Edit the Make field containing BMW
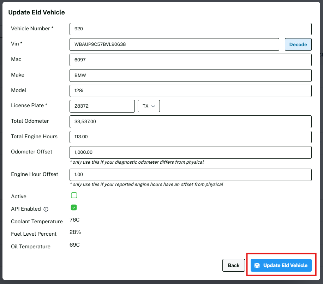The width and height of the screenshot is (323, 284). click(x=191, y=75)
